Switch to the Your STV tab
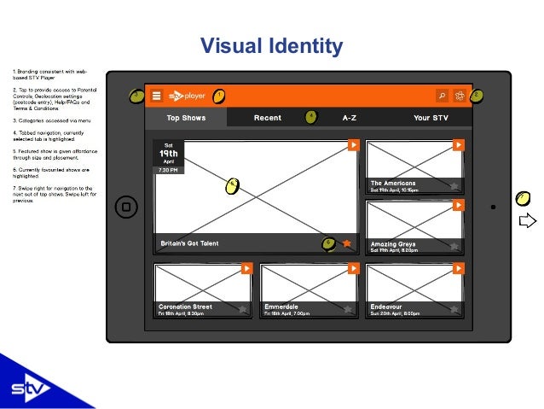The height and width of the screenshot is (409, 544). click(431, 118)
